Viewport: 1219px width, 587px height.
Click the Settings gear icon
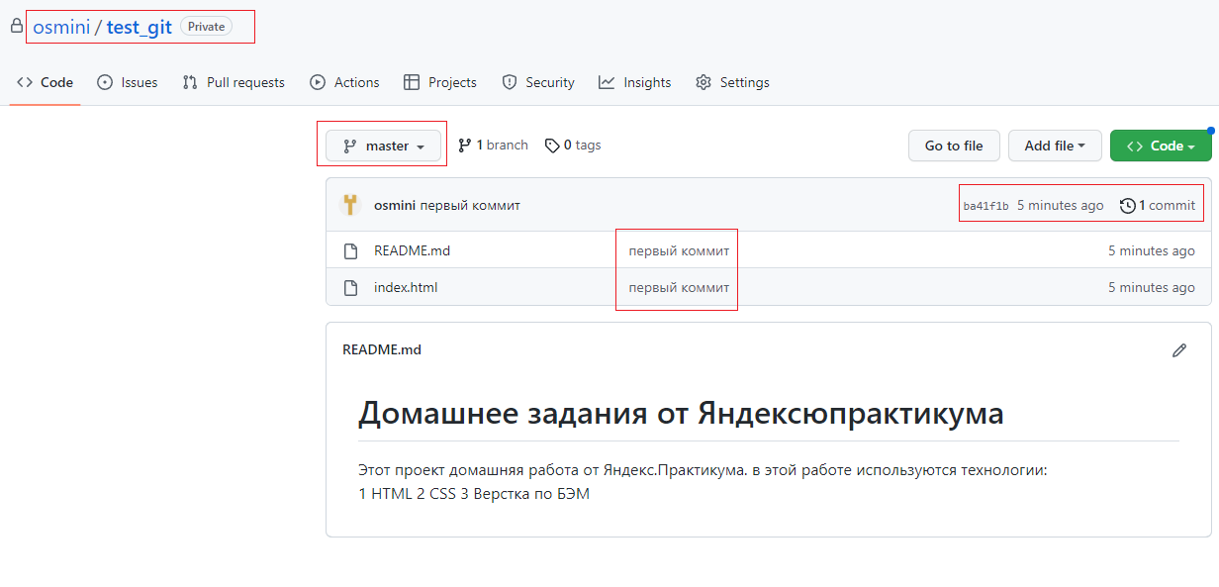pyautogui.click(x=703, y=82)
